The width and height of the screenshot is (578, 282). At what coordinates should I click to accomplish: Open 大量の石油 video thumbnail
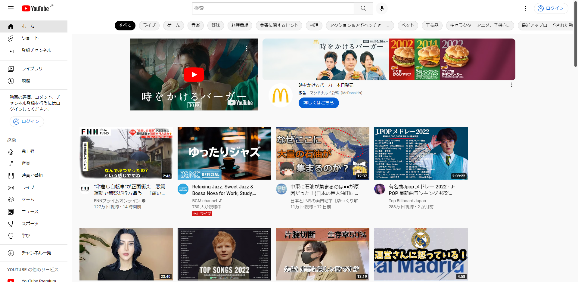pos(323,153)
